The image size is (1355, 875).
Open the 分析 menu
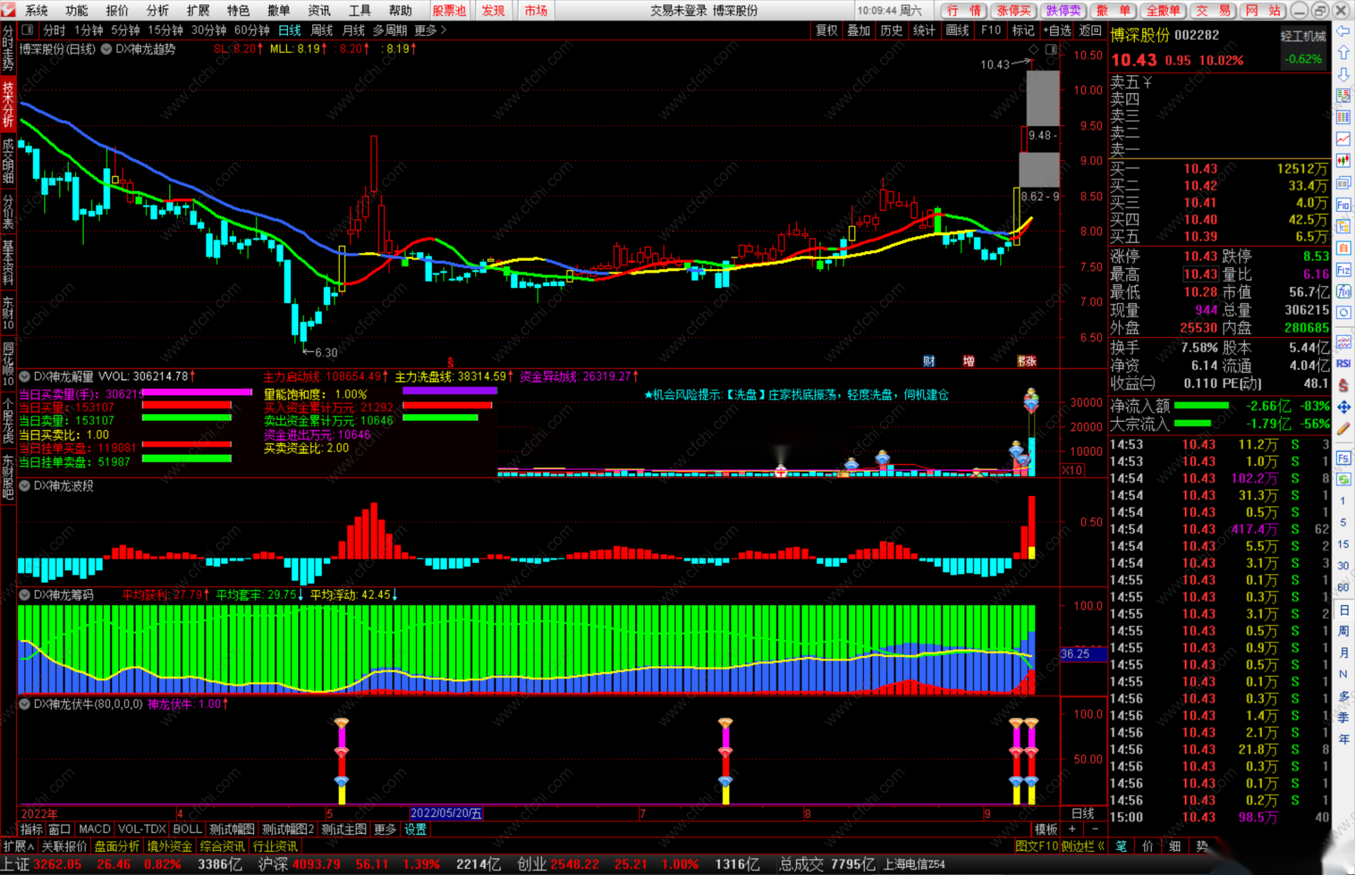(157, 10)
